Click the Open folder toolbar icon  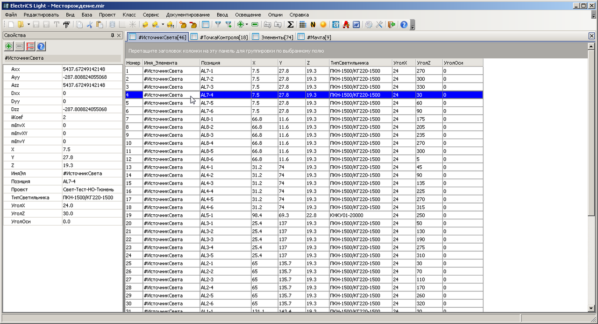tap(21, 24)
